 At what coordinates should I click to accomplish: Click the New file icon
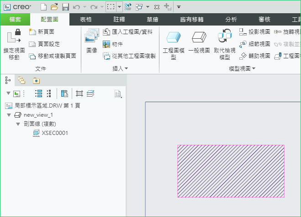click(x=43, y=7)
